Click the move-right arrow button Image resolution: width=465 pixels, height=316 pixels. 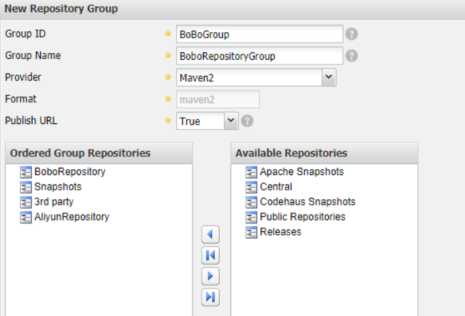pos(211,276)
